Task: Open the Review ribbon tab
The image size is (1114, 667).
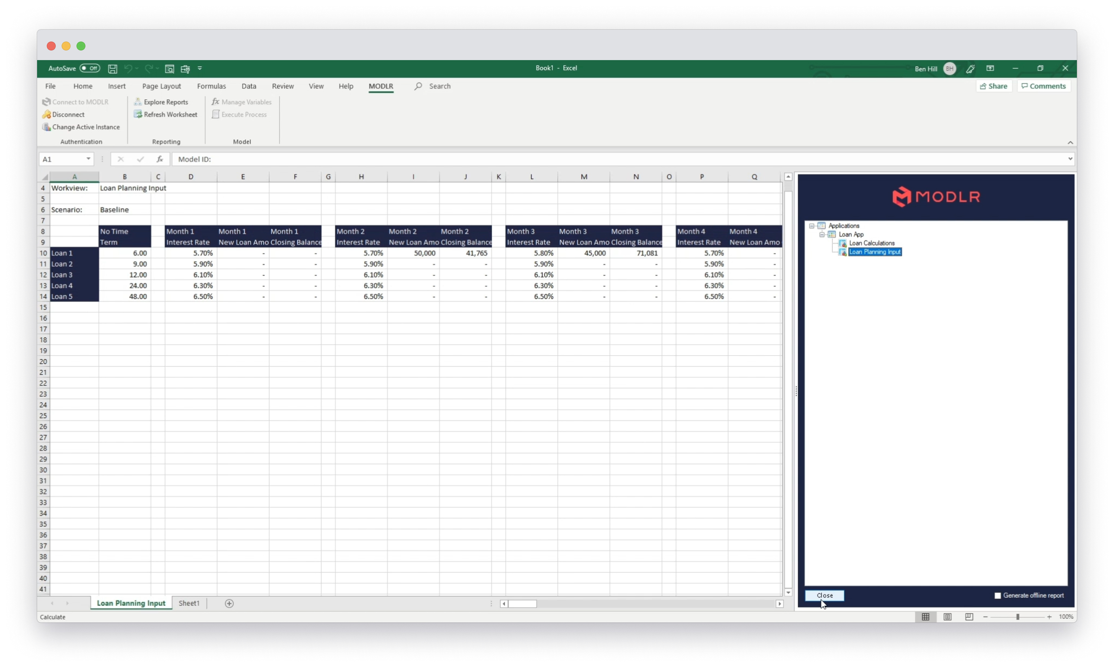Action: [283, 86]
